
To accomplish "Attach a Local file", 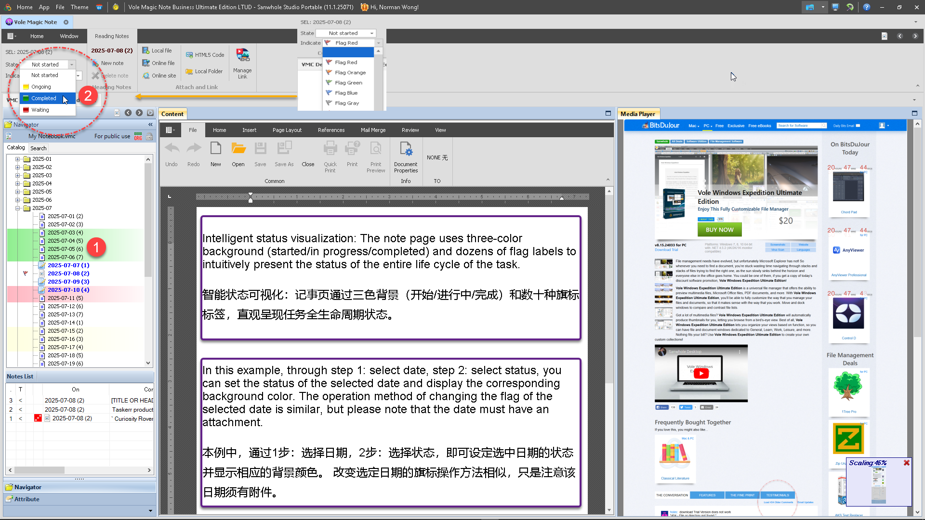I will coord(157,51).
